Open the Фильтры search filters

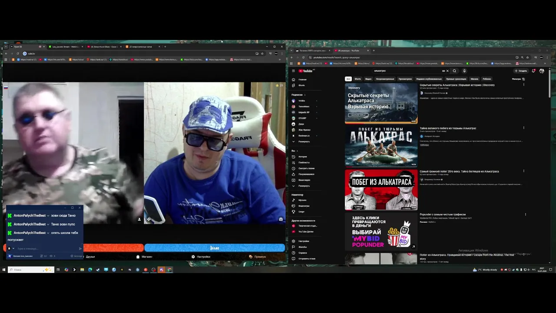tap(518, 79)
